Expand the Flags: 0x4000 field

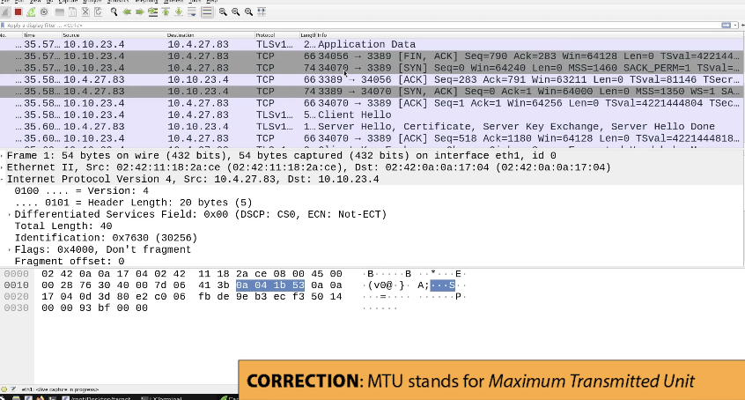coord(11,249)
